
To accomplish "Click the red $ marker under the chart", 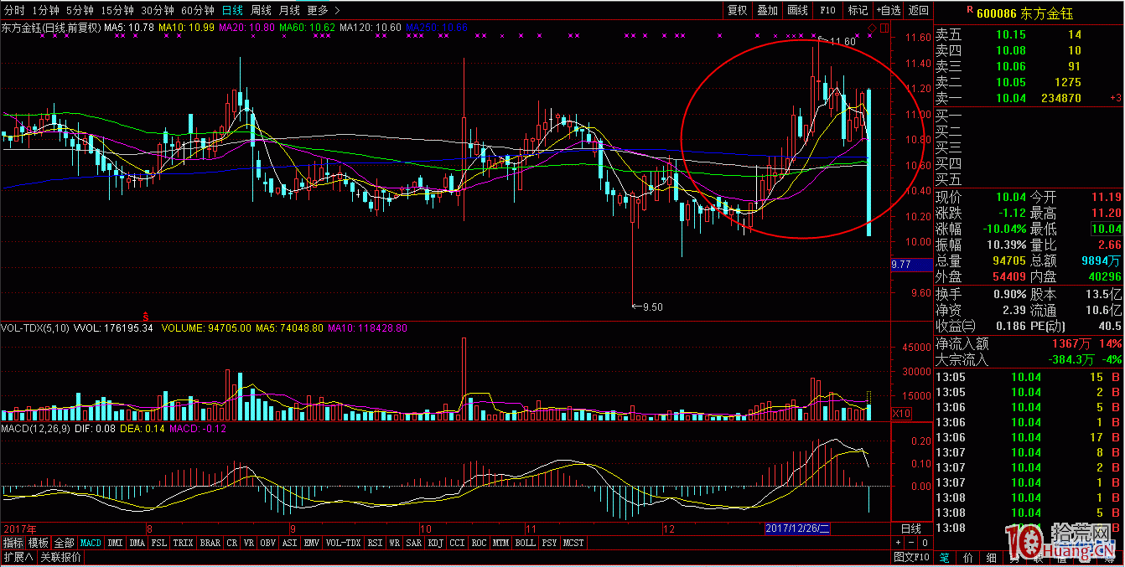I will click(x=145, y=317).
